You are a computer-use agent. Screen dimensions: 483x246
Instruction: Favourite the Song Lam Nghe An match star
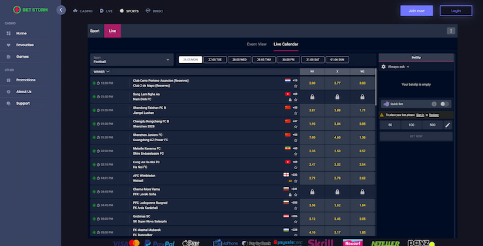pyautogui.click(x=296, y=100)
